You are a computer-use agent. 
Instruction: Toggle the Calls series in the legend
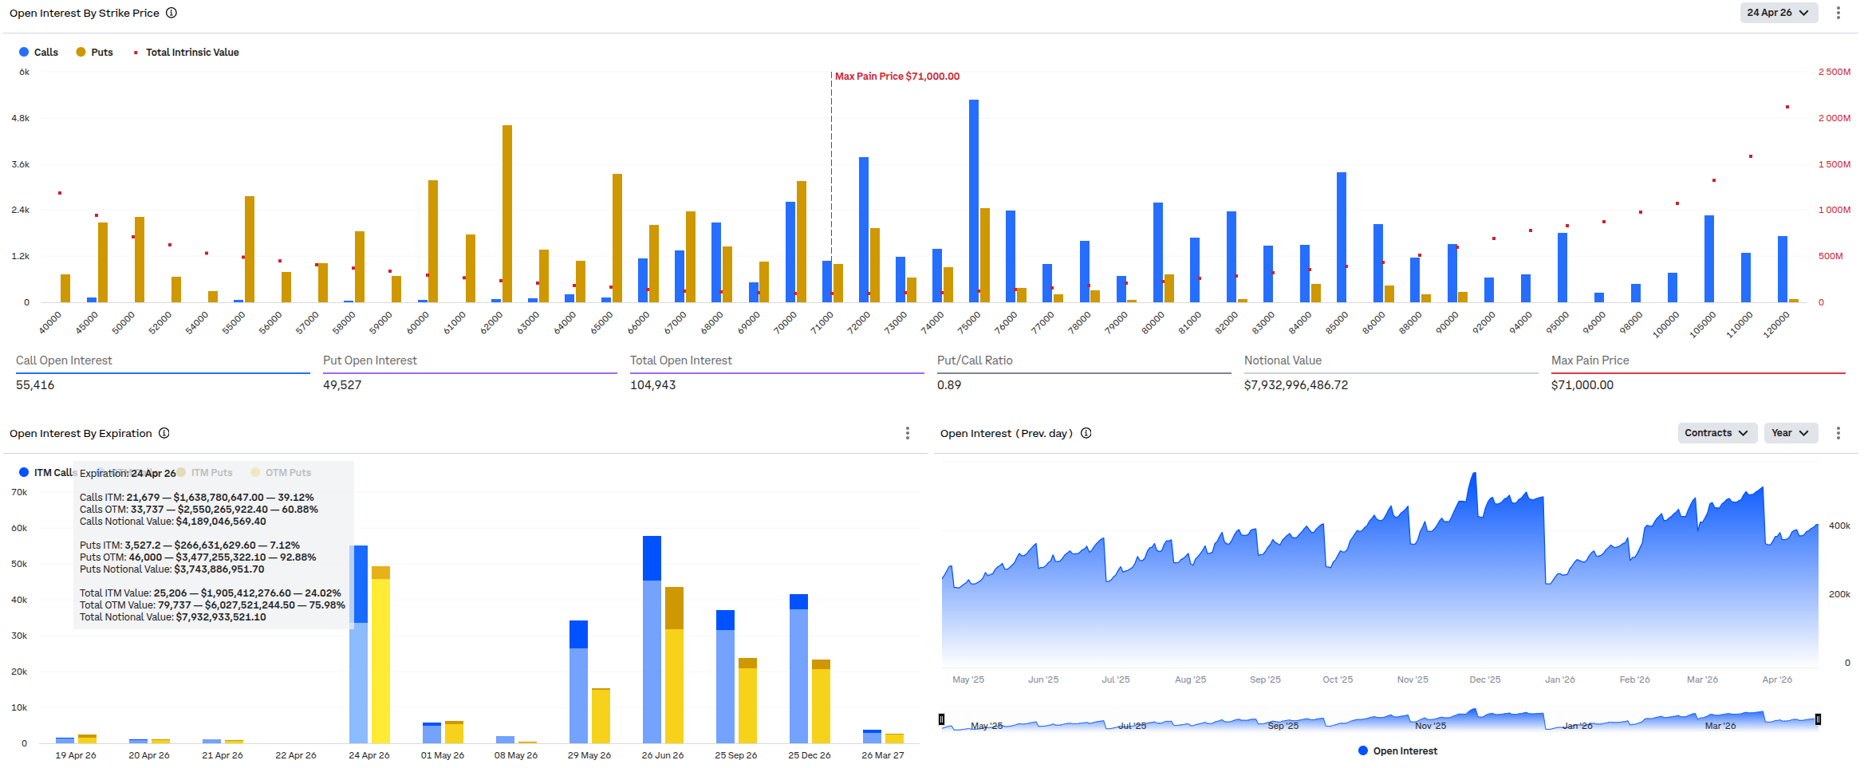pyautogui.click(x=39, y=53)
